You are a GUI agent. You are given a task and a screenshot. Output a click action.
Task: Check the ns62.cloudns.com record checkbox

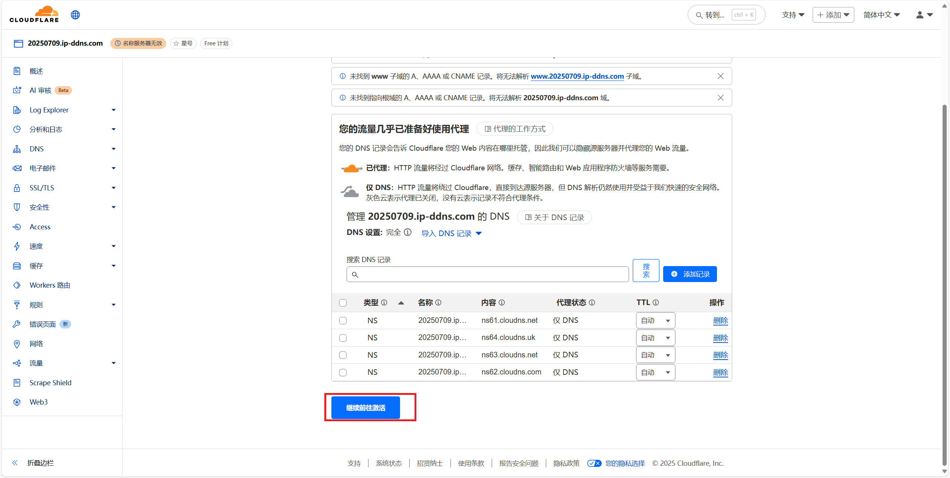click(343, 373)
